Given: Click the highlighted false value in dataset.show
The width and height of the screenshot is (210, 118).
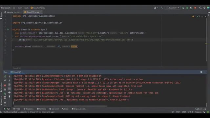Looking at the screenshot, I should (x=74, y=47).
